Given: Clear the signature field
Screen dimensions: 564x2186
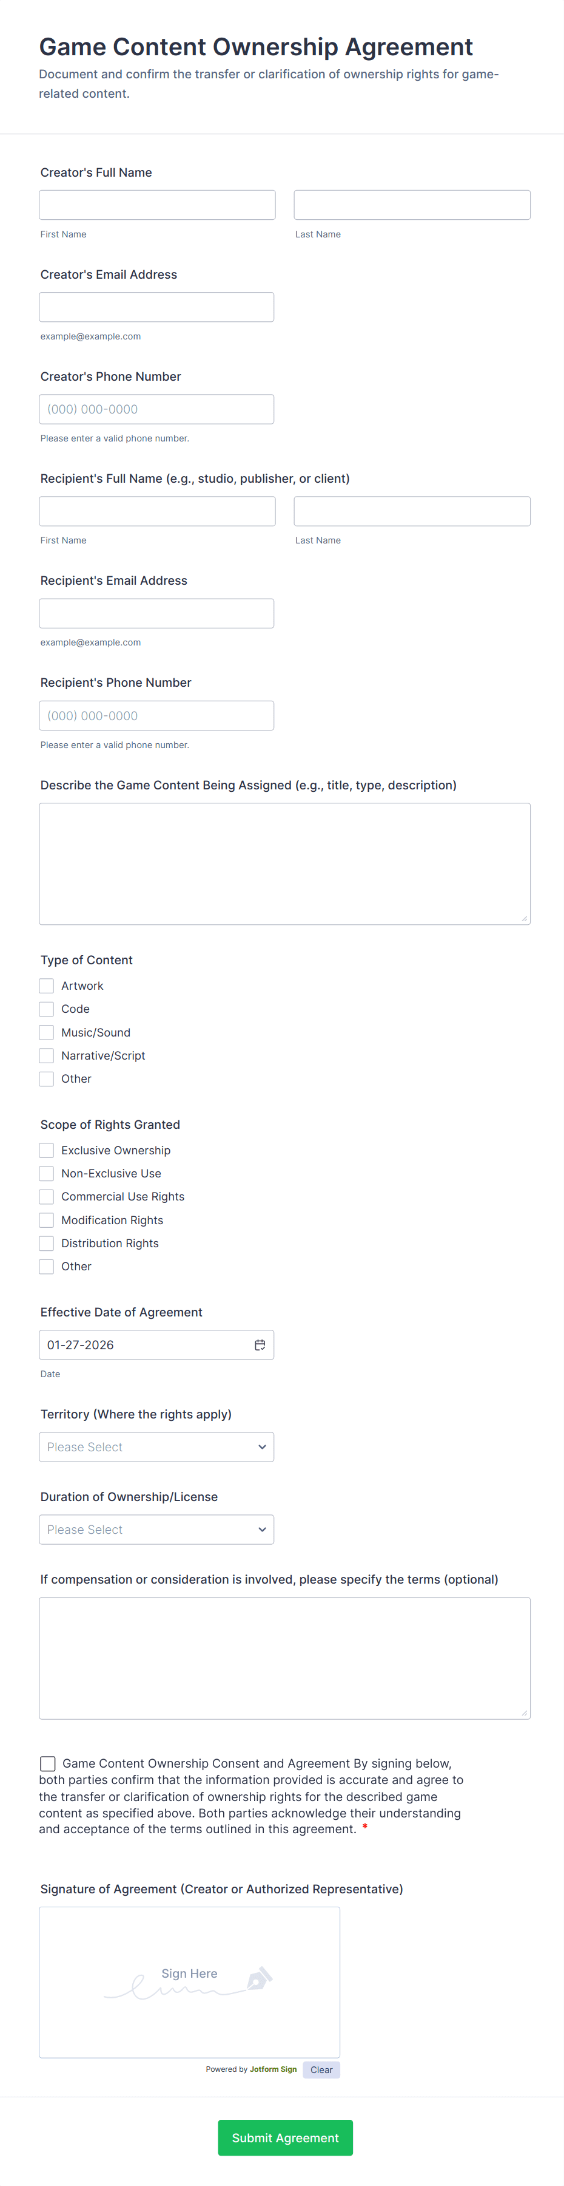Looking at the screenshot, I should 321,2070.
